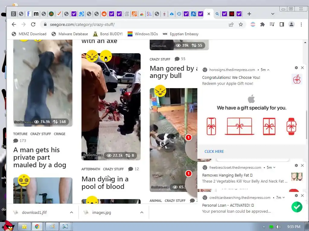Screen dimensions: 309x231
Task: Open the ANIMAL category tag
Action: click(156, 201)
